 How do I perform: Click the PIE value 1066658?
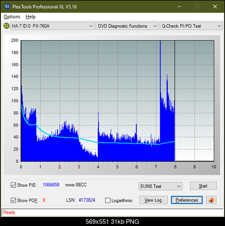[51, 185]
